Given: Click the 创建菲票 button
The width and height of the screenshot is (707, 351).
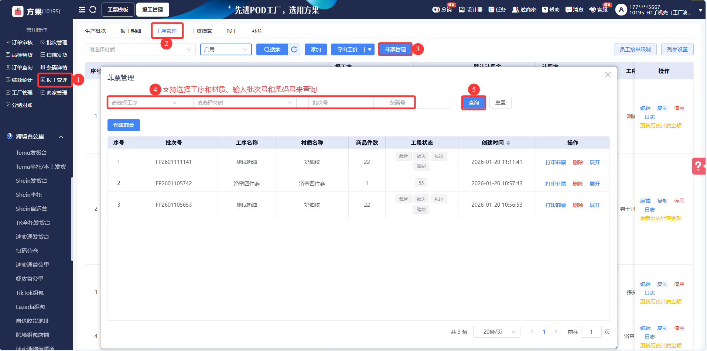Looking at the screenshot, I should [124, 125].
